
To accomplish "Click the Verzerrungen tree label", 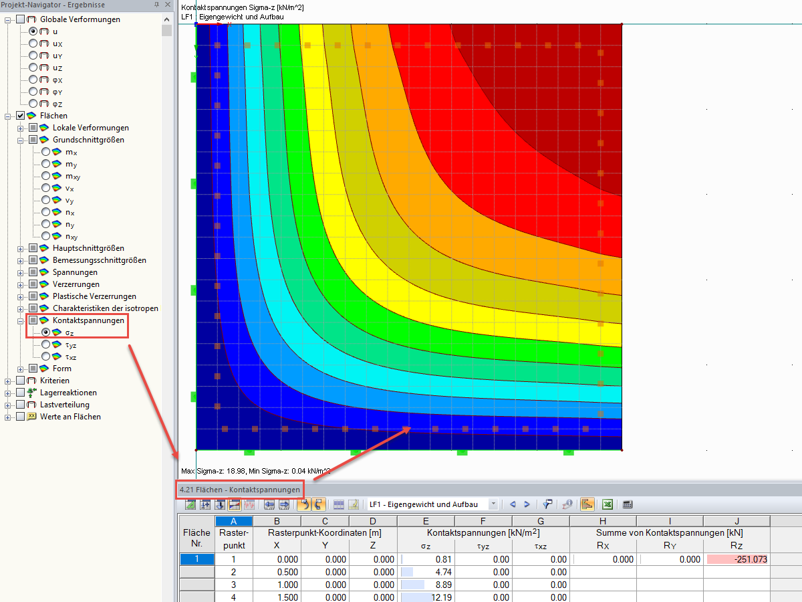I will tap(75, 284).
